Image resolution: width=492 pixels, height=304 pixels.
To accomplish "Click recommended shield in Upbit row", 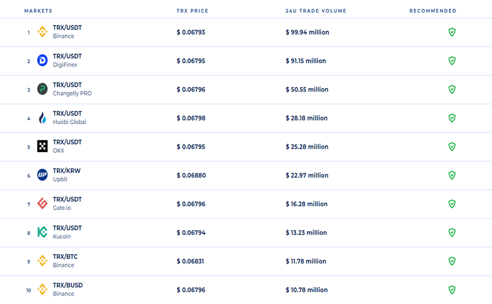I will pyautogui.click(x=452, y=175).
